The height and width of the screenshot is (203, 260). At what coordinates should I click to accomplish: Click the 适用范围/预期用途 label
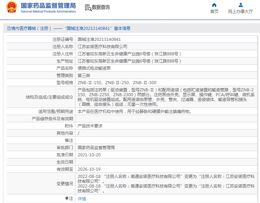click(56, 112)
